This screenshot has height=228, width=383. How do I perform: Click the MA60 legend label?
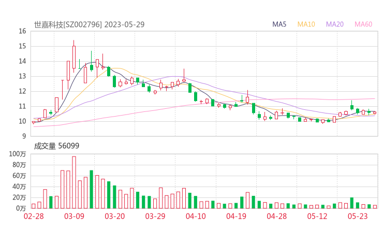click(x=363, y=24)
